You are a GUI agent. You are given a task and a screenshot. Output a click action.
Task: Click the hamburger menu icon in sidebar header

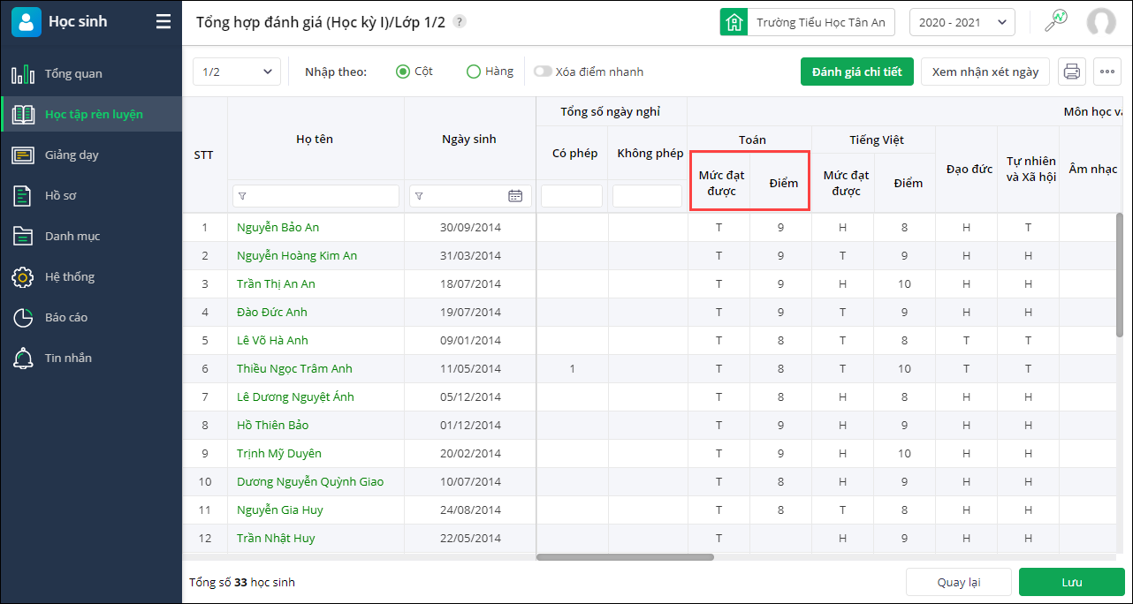click(163, 22)
